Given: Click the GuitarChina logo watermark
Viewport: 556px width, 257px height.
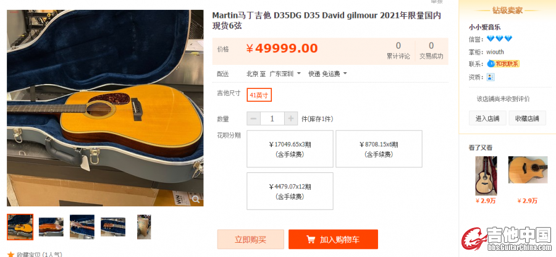Looking at the screenshot, I should 507,239.
